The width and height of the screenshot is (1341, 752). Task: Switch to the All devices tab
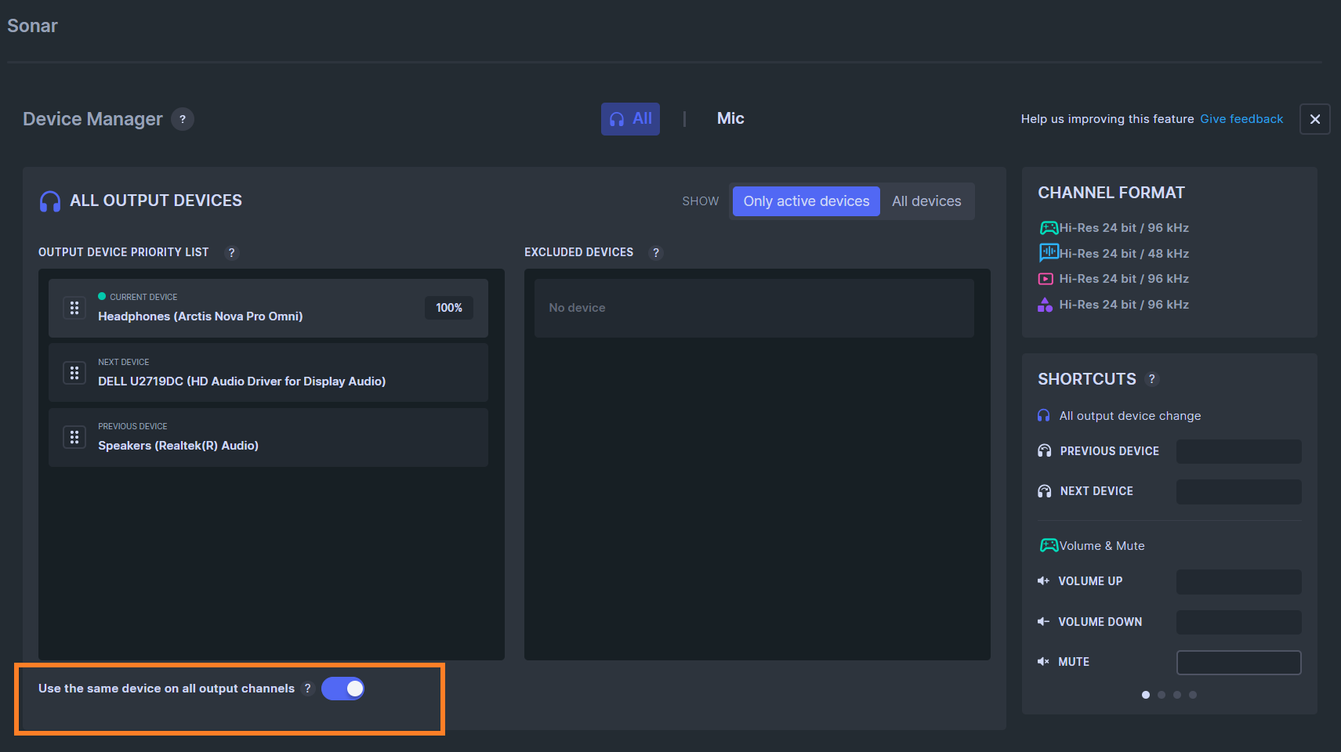(630, 119)
